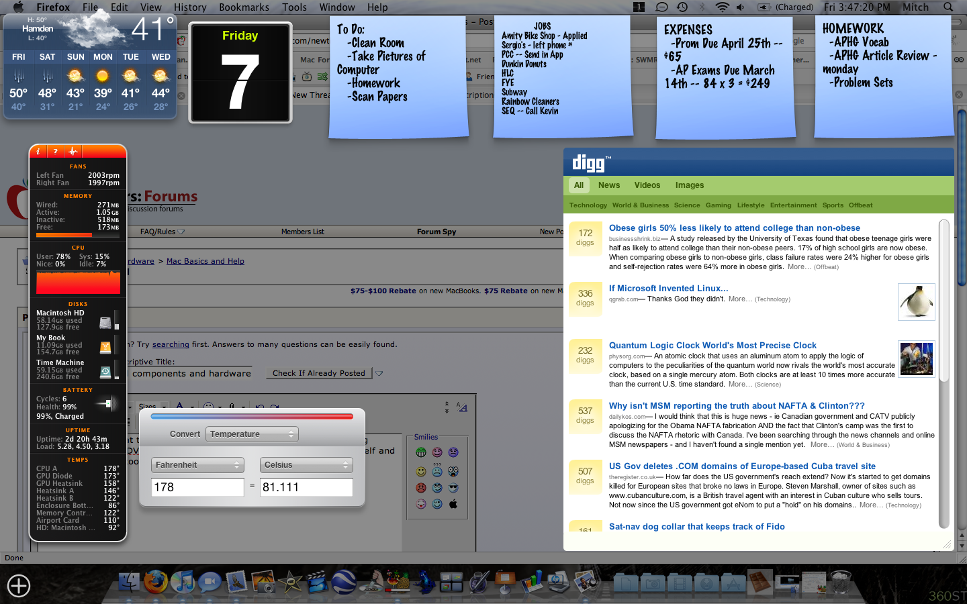Viewport: 967px width, 604px height.
Task: Insert the Apple logo smiley
Action: (x=453, y=504)
